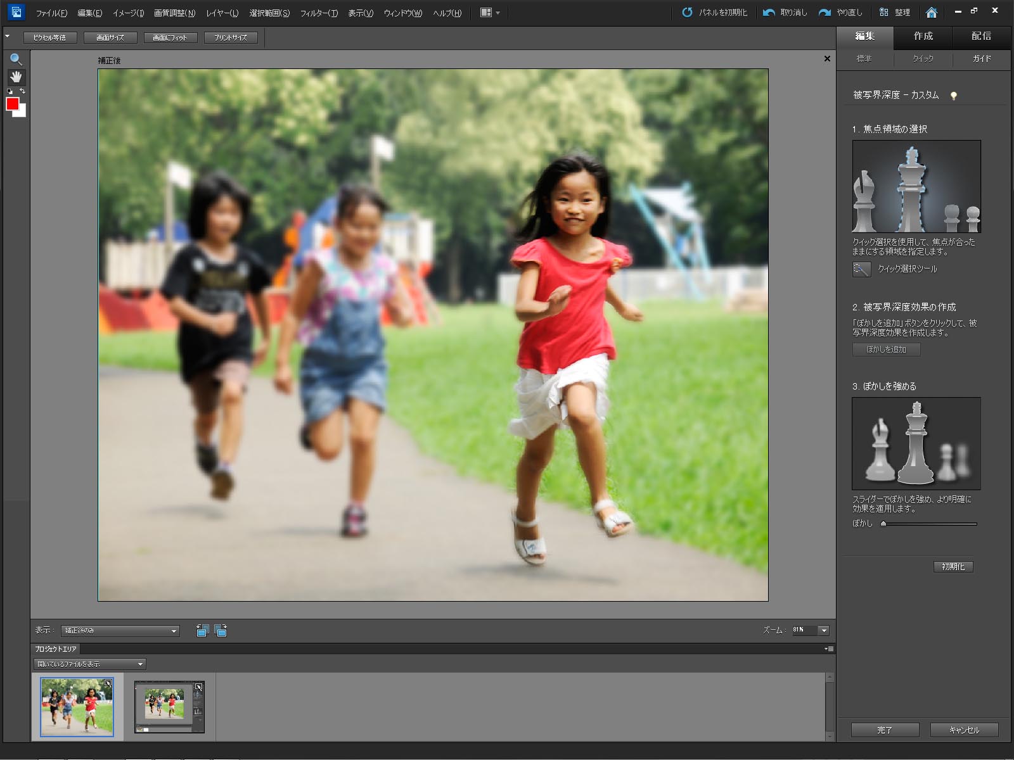
Task: Switch to the 編集 tab
Action: 865,37
